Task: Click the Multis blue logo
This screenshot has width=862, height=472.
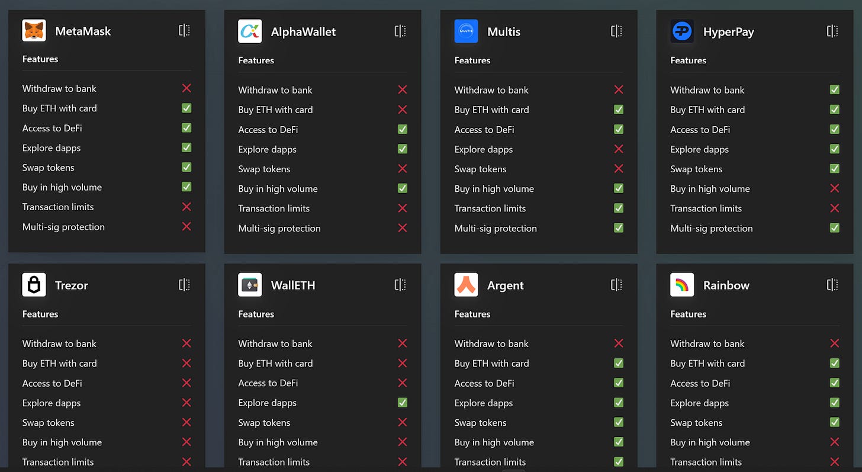Action: [466, 31]
